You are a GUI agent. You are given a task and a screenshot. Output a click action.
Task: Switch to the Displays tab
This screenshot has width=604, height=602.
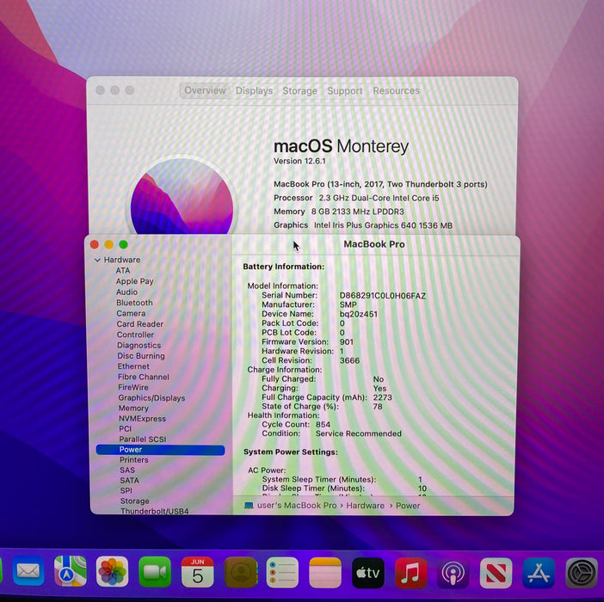[254, 91]
